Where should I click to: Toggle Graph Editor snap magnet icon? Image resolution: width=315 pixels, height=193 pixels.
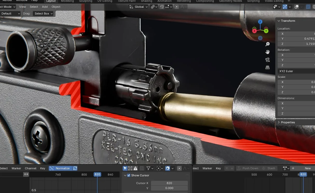pos(168,168)
